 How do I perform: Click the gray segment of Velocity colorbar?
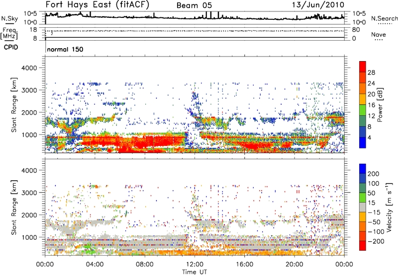pos(363,207)
